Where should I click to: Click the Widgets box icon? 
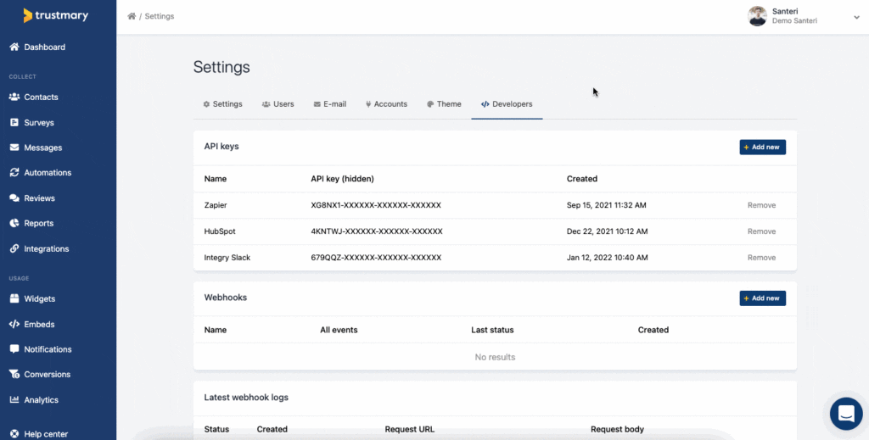click(x=14, y=299)
